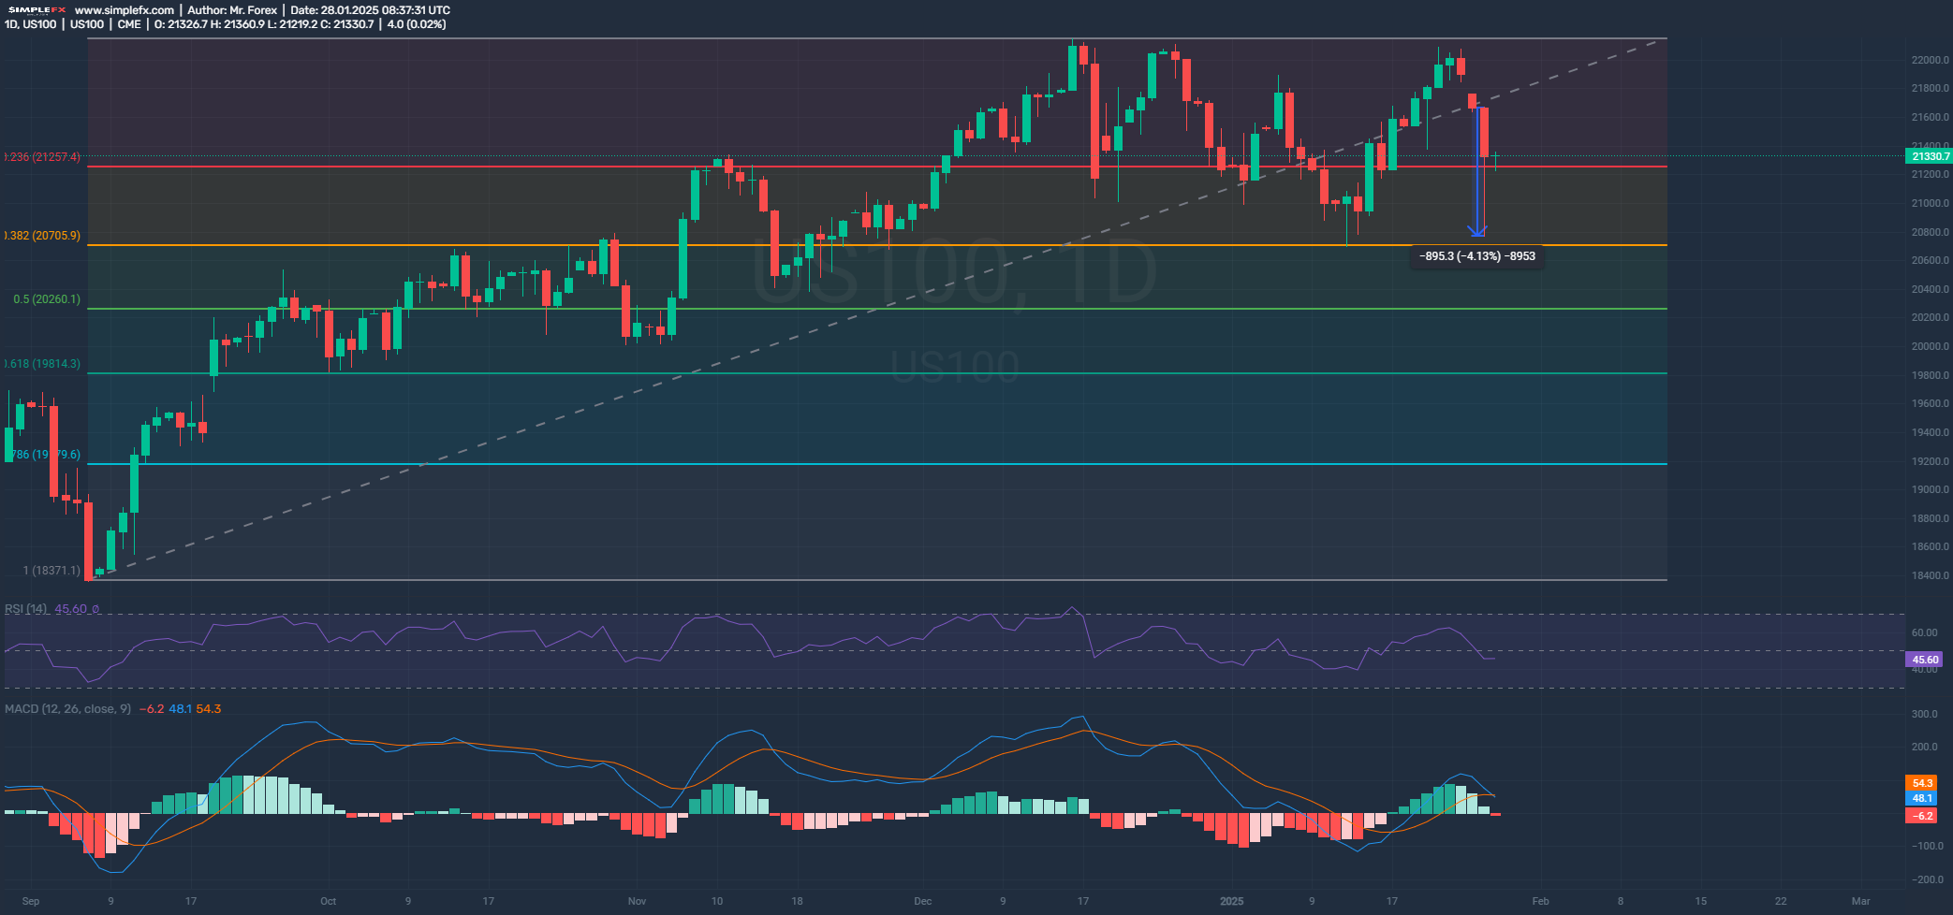Select the RSI (14) indicator label
The height and width of the screenshot is (915, 1953).
click(x=26, y=609)
